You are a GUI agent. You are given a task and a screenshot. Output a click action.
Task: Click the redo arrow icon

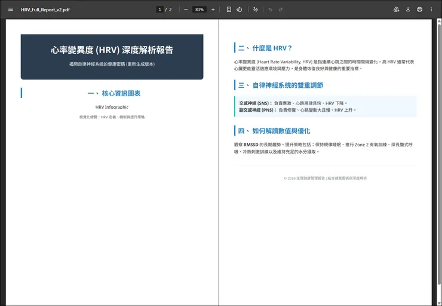click(281, 10)
